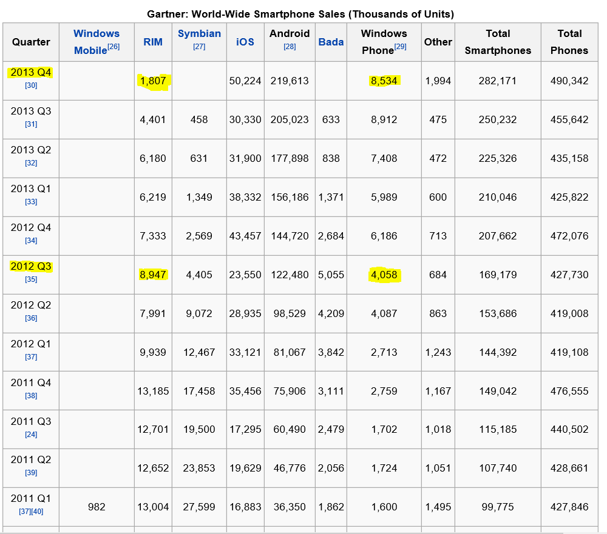Follow the RIM column header link
Viewport: 607px width, 534px height.
click(153, 42)
